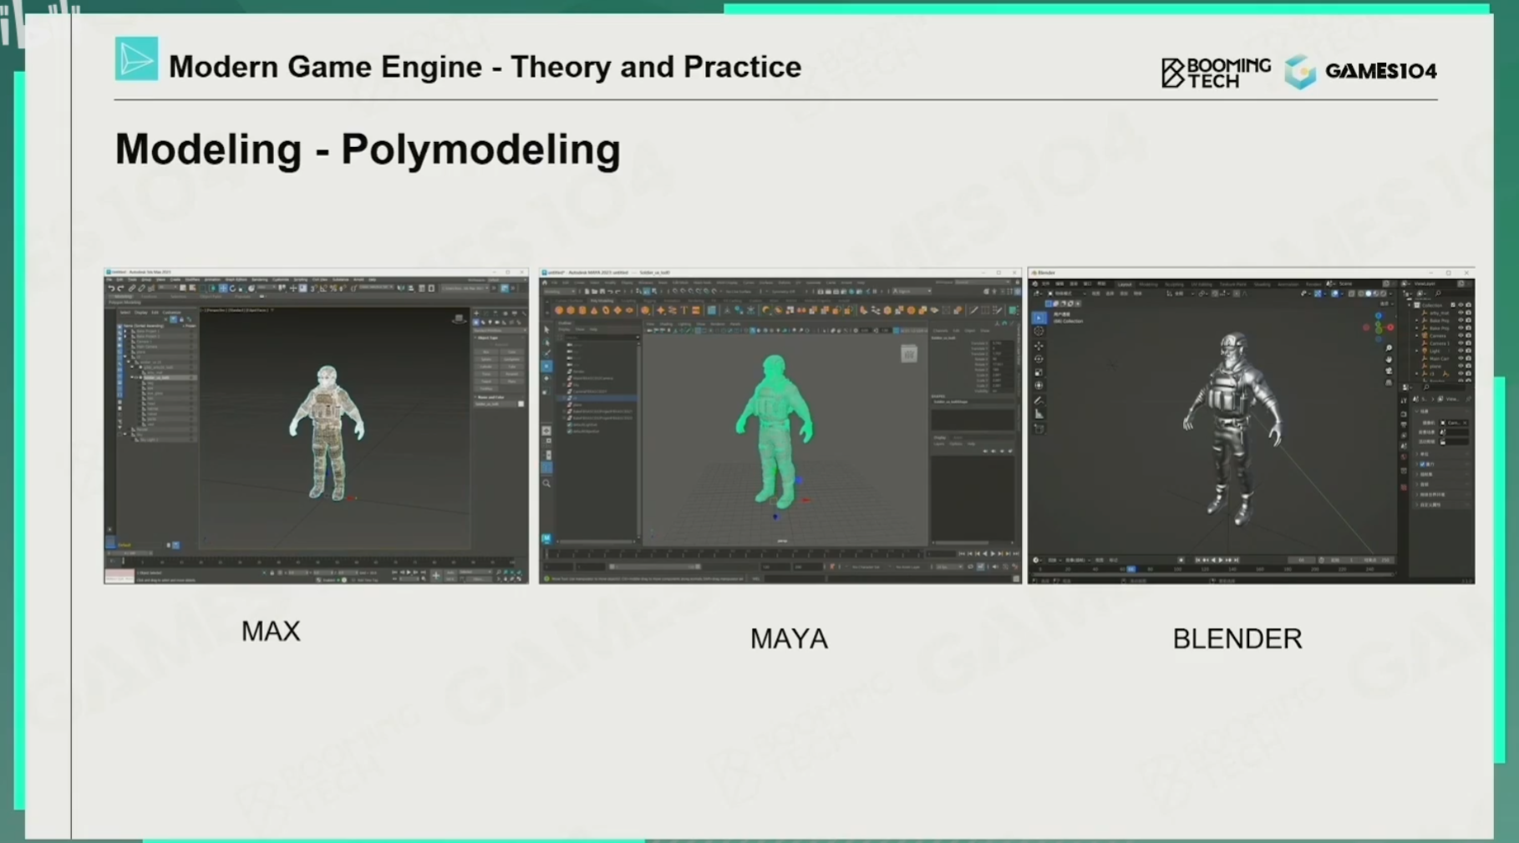Select the Measure tool in Blender's toolbar

click(x=1039, y=414)
